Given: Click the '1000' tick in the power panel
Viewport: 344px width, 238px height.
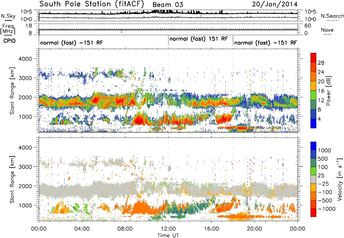Looking at the screenshot, I should [25, 116].
